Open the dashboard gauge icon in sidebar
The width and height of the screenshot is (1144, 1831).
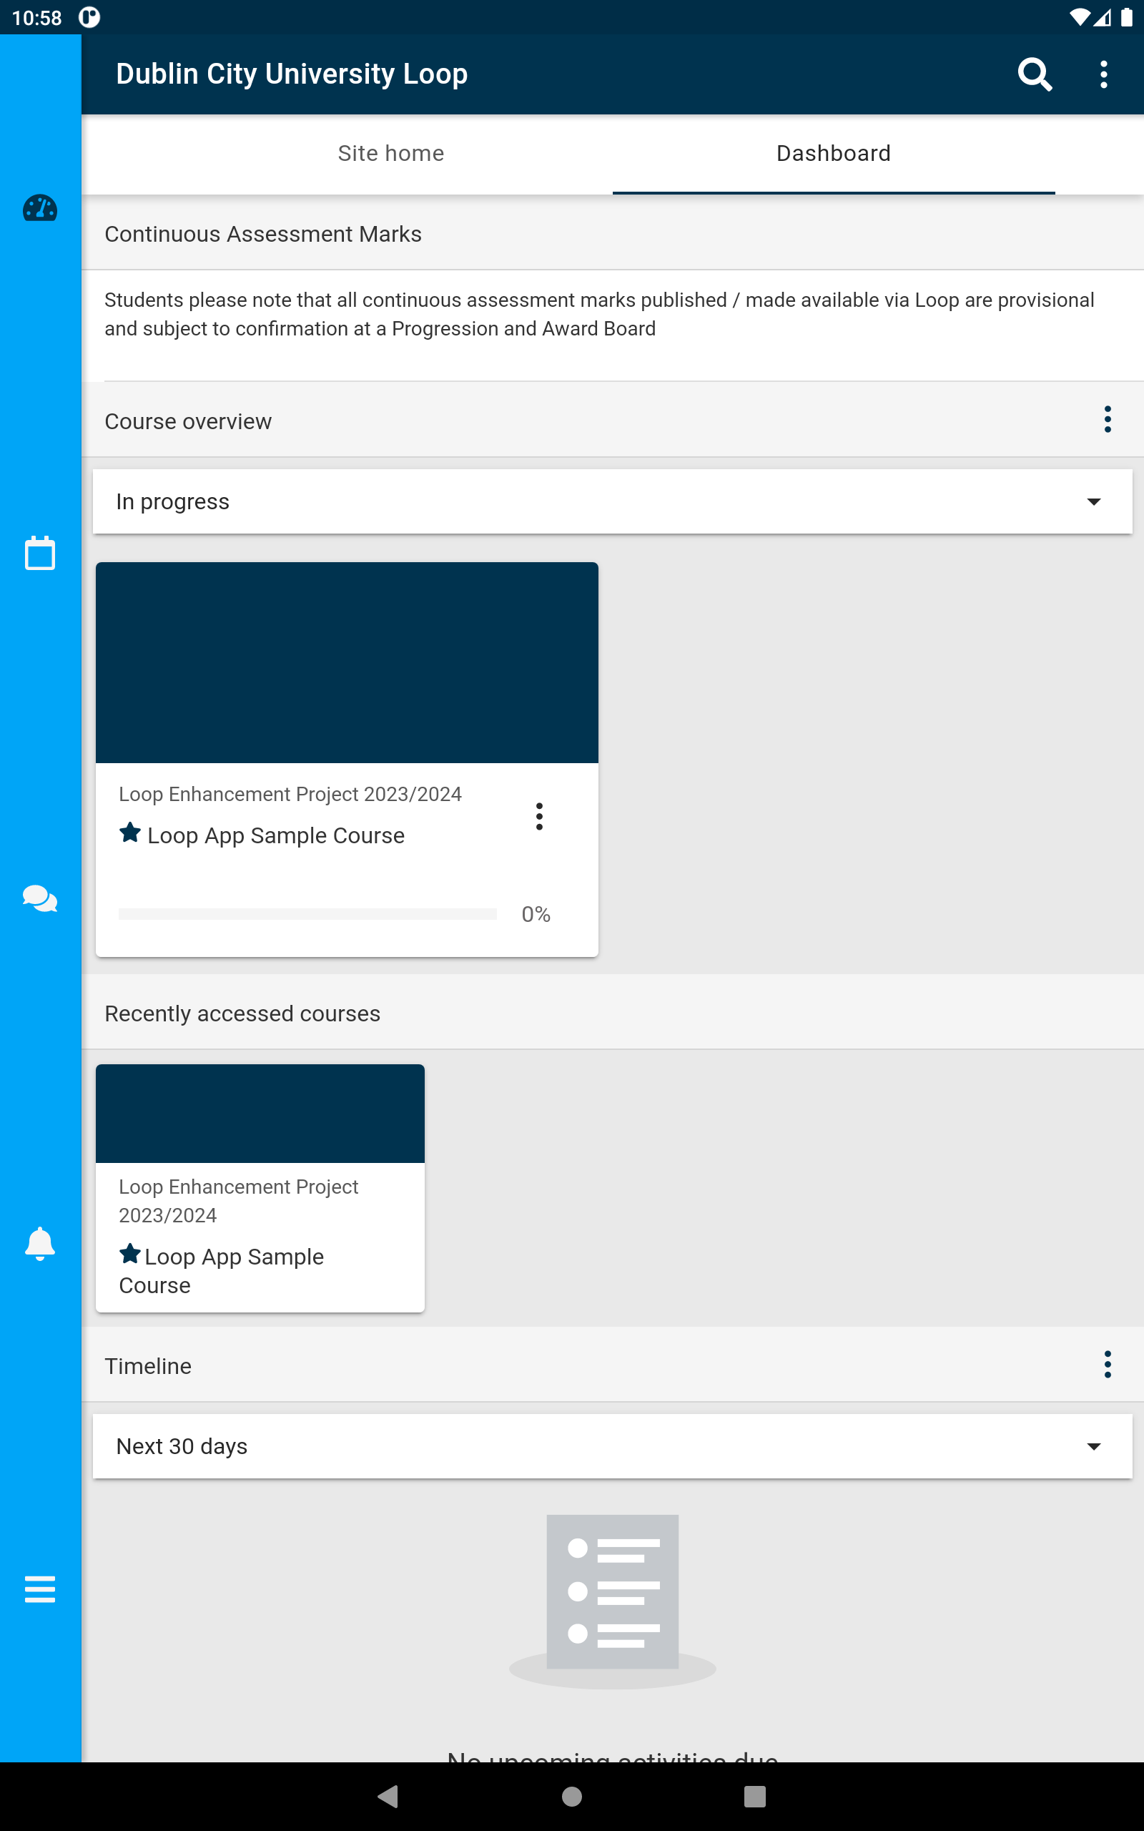tap(40, 208)
